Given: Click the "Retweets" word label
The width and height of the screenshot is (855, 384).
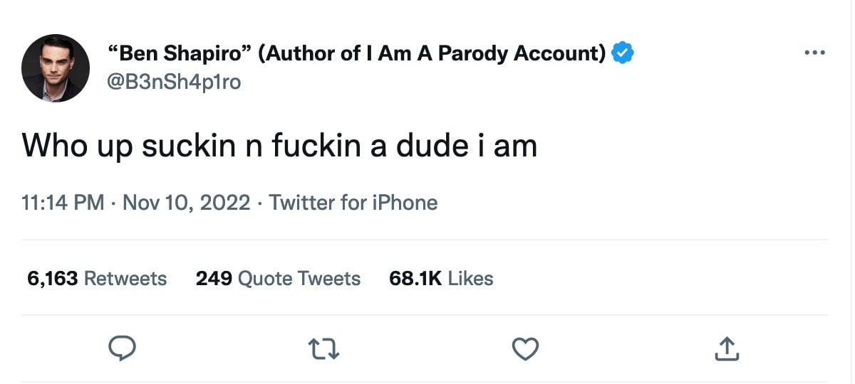Looking at the screenshot, I should tap(125, 278).
